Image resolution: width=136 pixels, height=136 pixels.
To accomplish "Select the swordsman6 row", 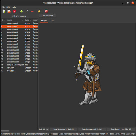I will pos(19,38).
